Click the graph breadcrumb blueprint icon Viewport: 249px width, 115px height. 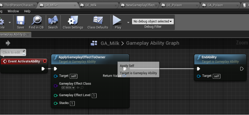coord(94,43)
